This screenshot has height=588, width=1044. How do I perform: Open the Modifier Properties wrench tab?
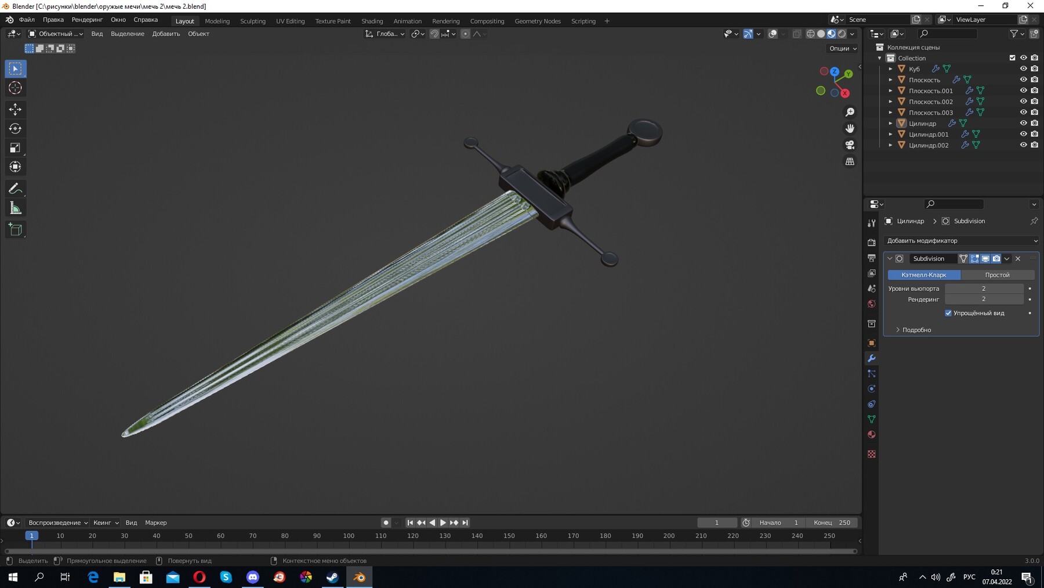872,359
